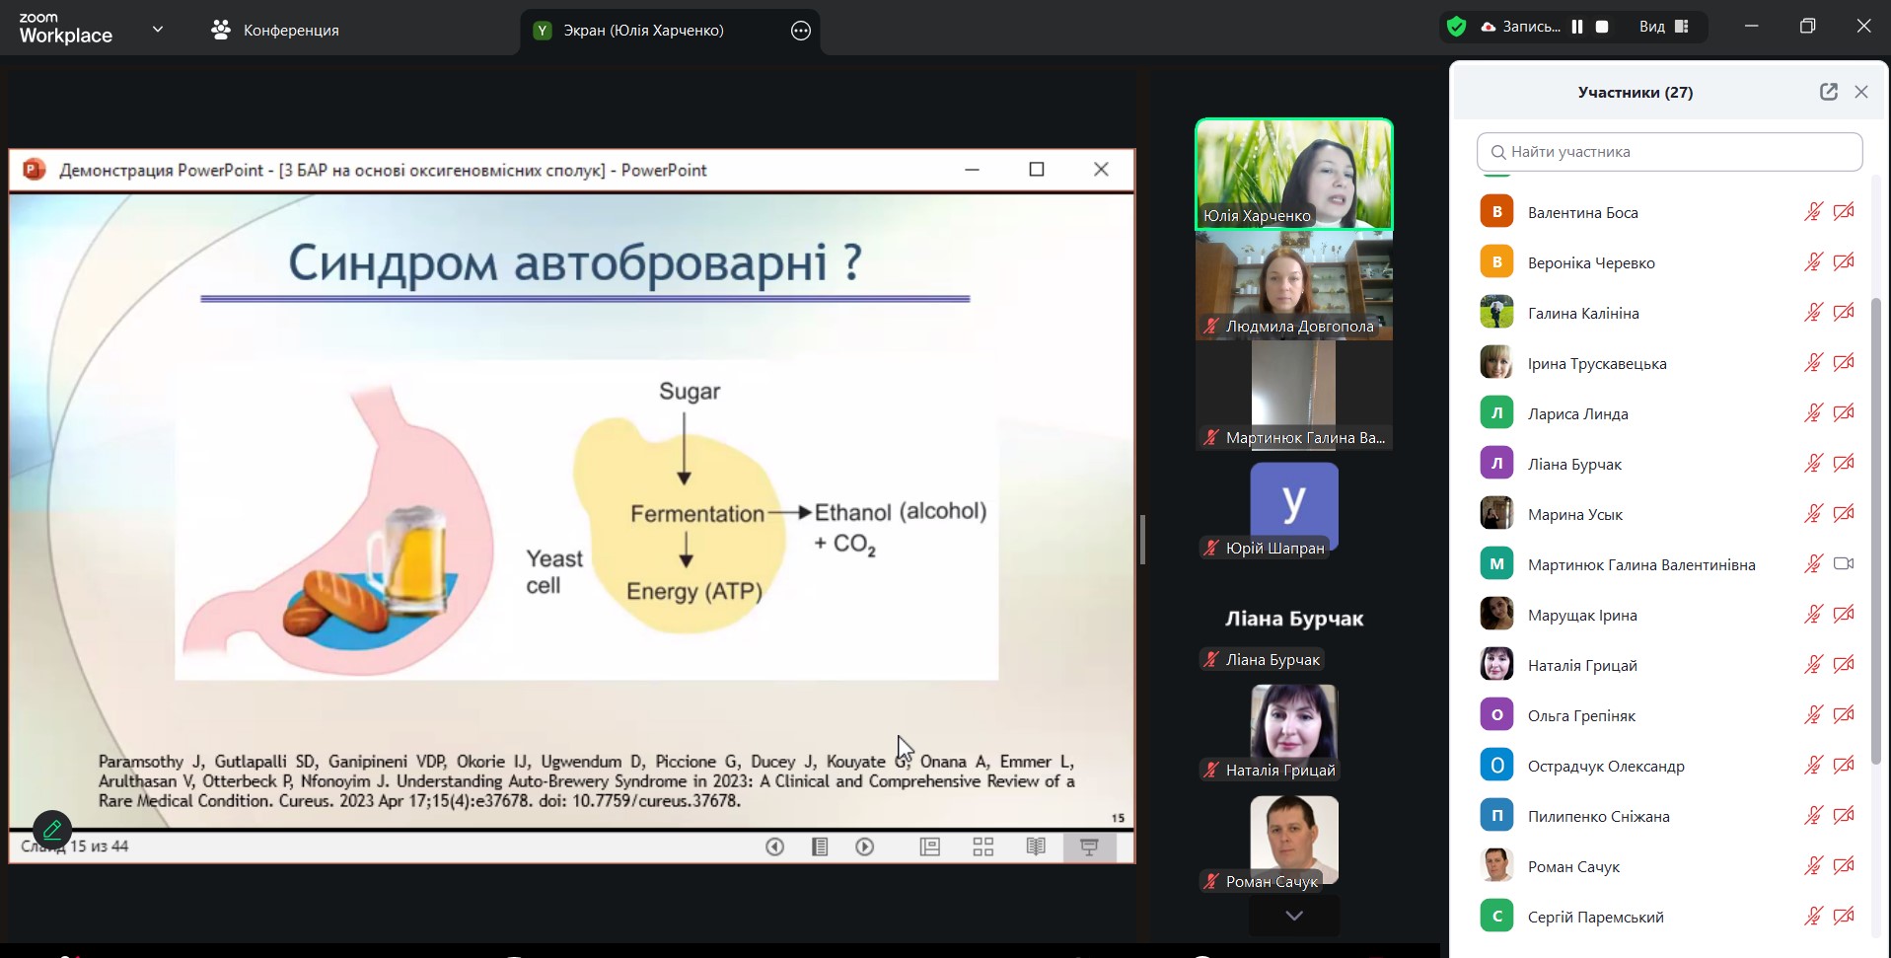The image size is (1891, 958).
Task: Stop the Zoom recording
Action: pos(1602,28)
